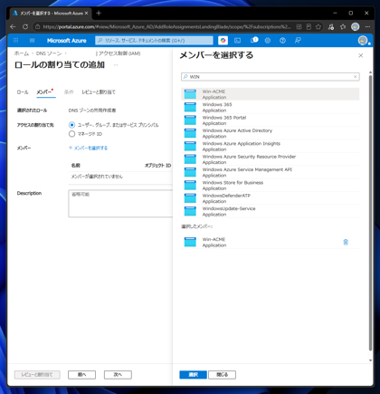The height and width of the screenshot is (394, 380).
Task: Close the member selection panel
Action: [x=361, y=55]
